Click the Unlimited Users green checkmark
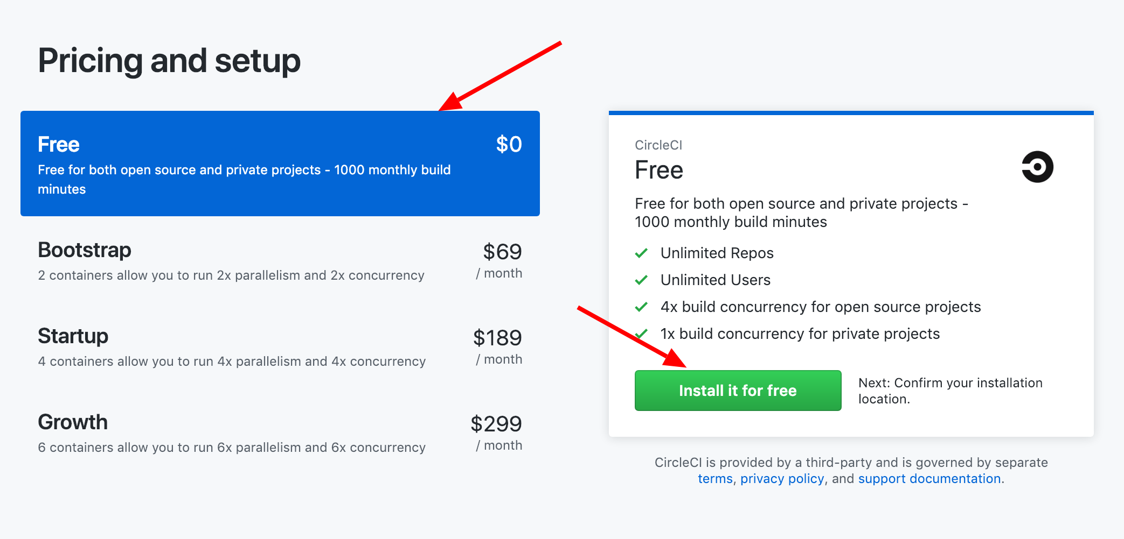Image resolution: width=1124 pixels, height=539 pixels. (641, 280)
